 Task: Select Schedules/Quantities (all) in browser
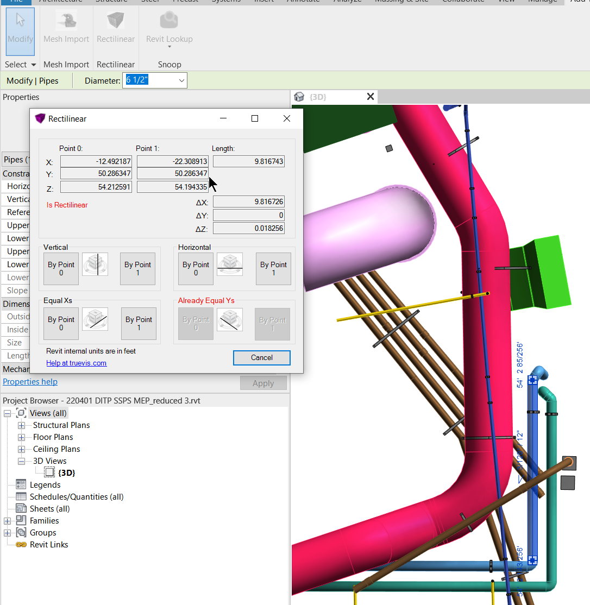(x=77, y=496)
